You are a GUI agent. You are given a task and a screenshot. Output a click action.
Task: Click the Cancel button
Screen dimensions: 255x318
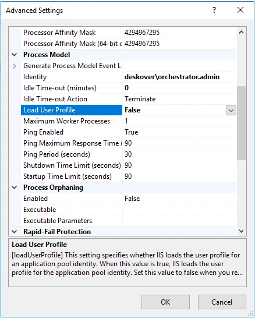tap(222, 302)
